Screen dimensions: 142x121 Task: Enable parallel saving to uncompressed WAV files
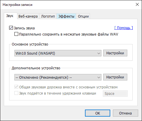pos(16,34)
